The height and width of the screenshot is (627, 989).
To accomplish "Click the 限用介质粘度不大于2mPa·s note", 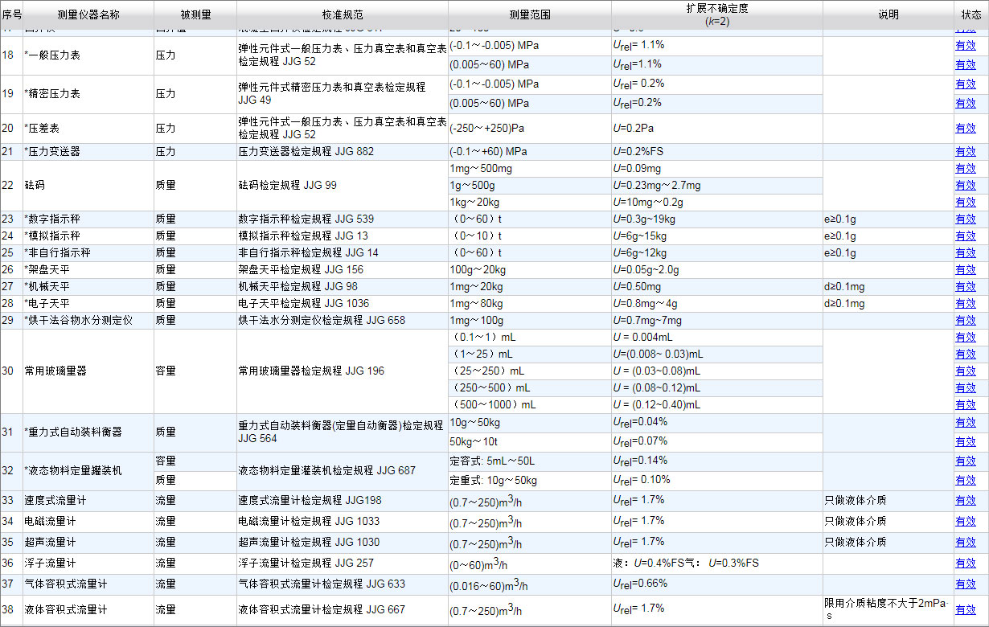I will coord(888,609).
